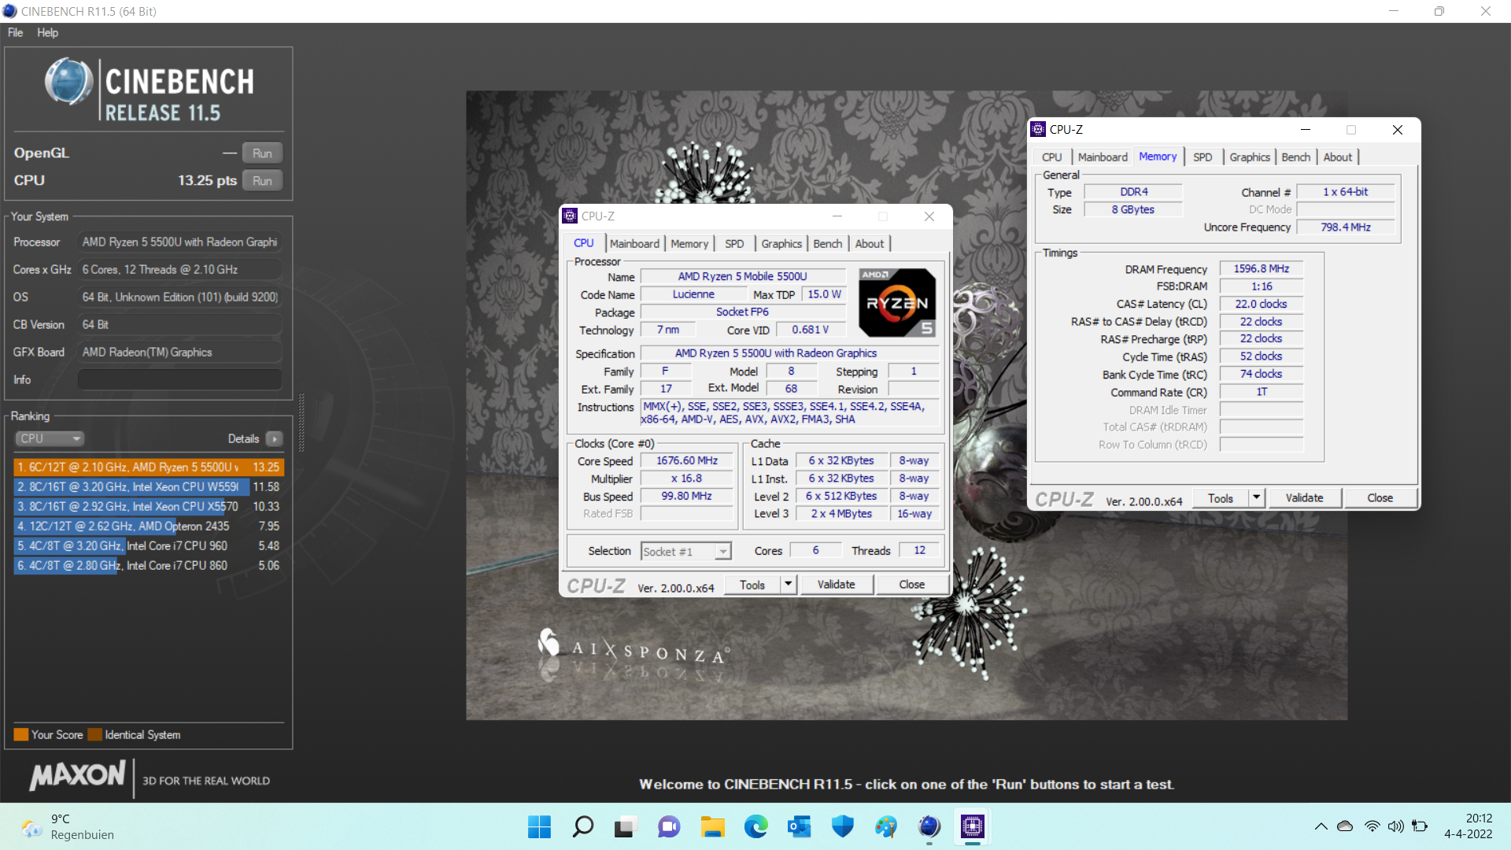This screenshot has width=1511, height=850.
Task: Click the CPU-Z title icon in left window
Action: click(570, 216)
